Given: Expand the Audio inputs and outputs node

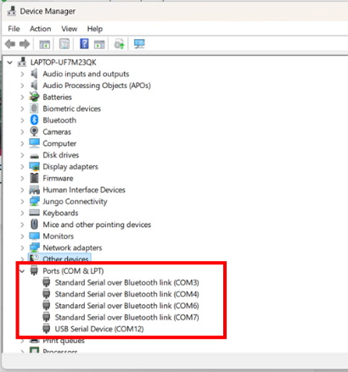Looking at the screenshot, I should [x=22, y=74].
